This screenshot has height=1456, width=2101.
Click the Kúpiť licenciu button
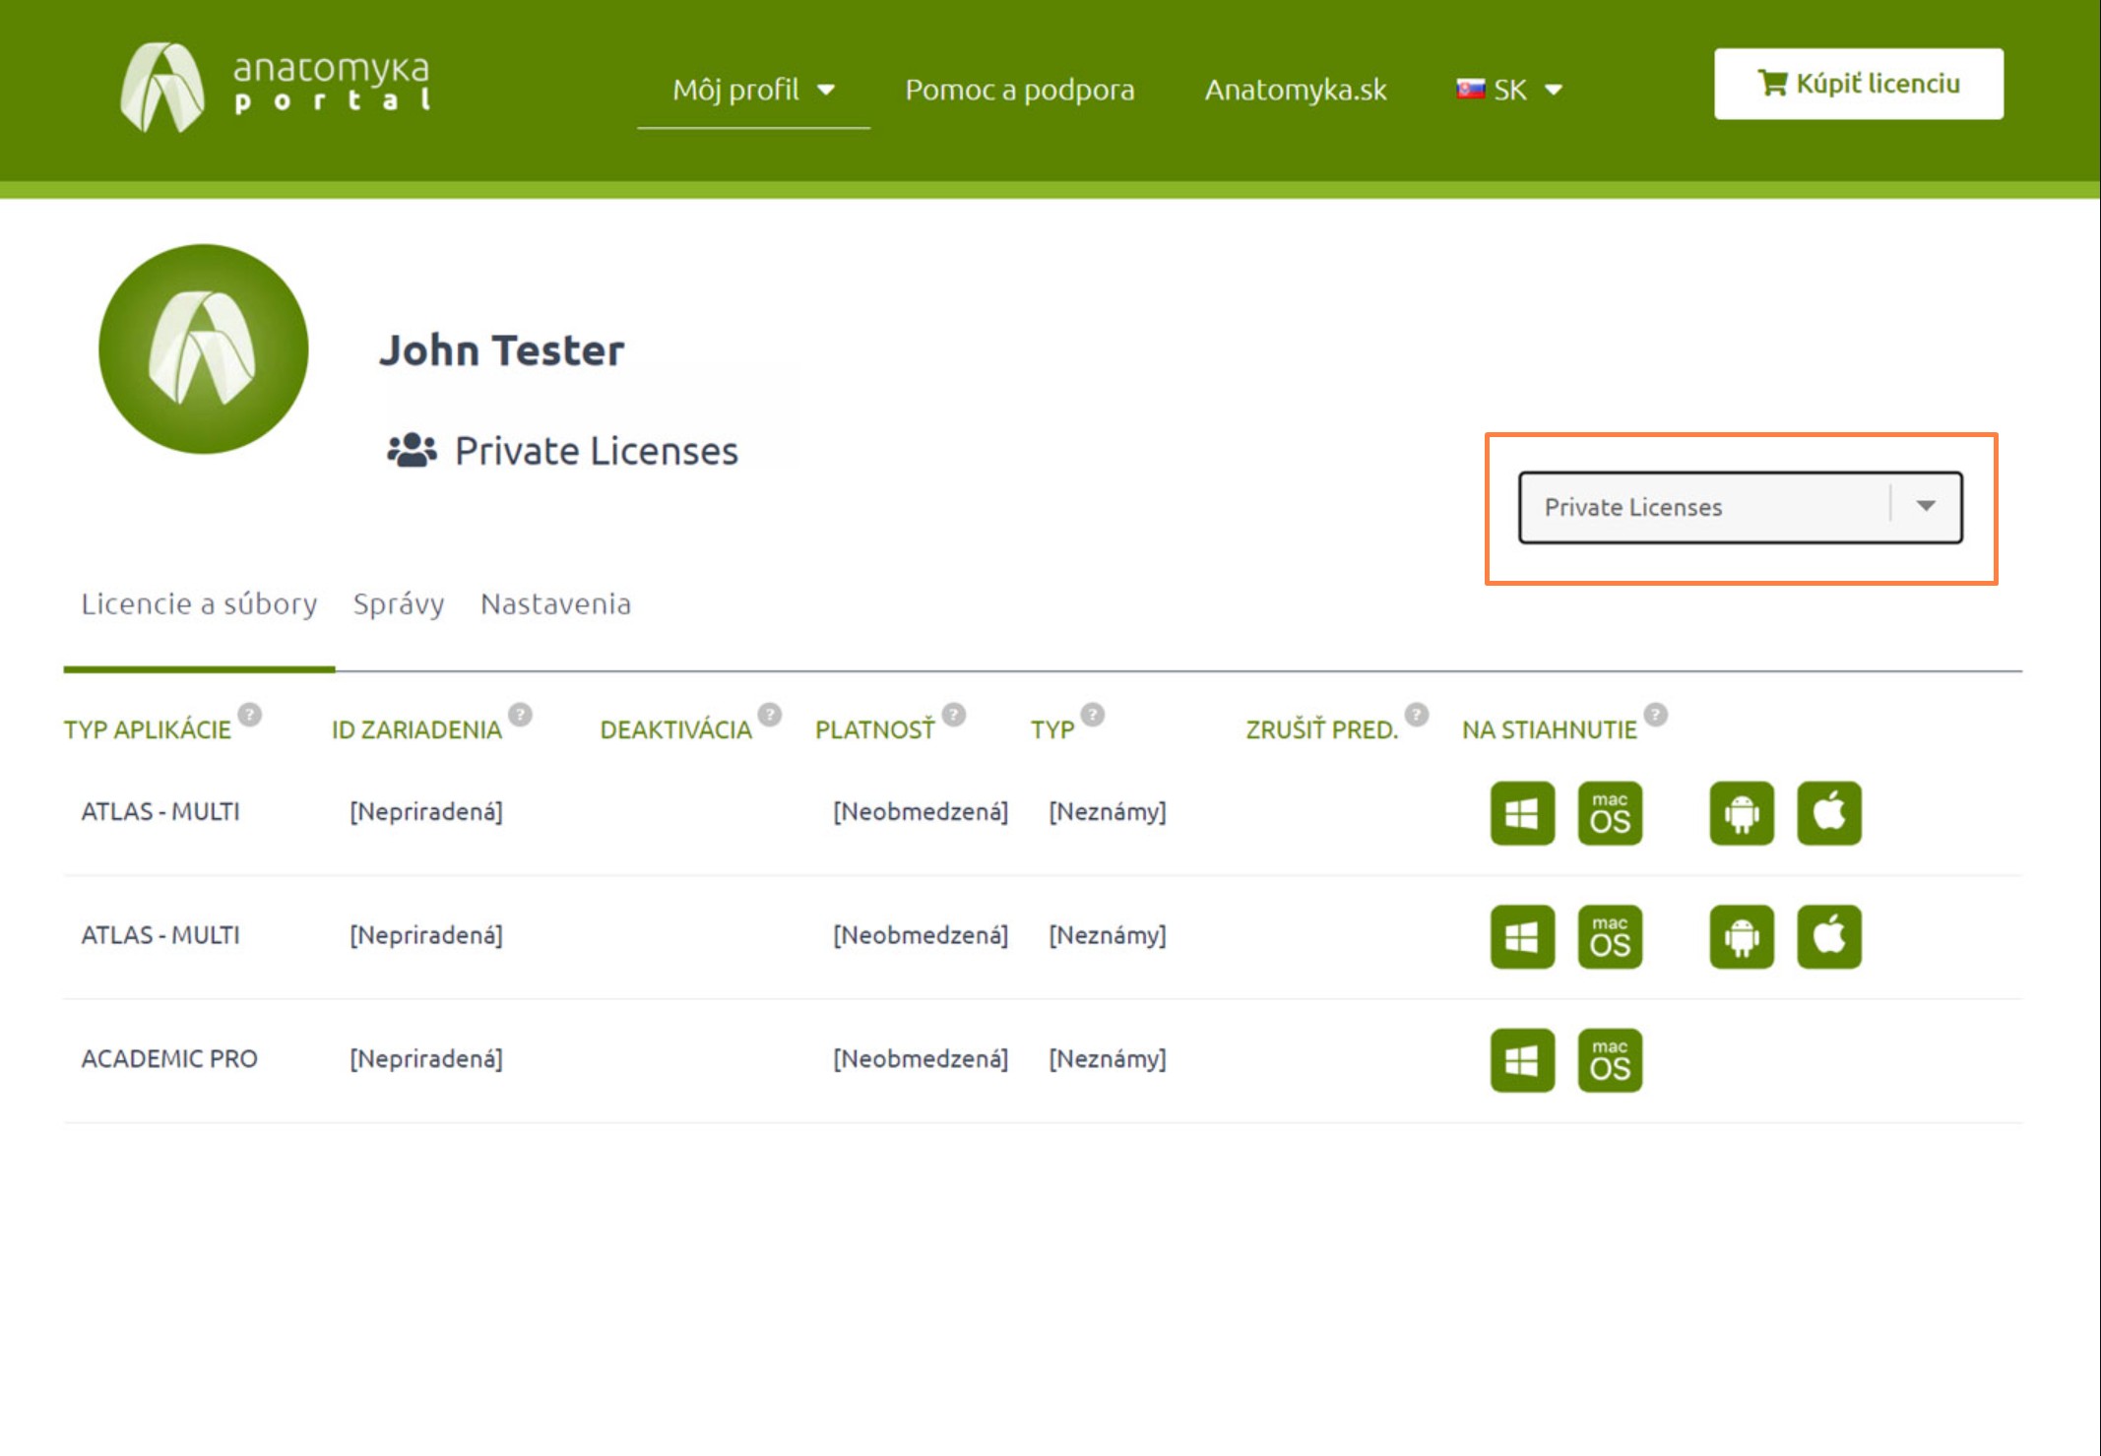click(x=1858, y=84)
